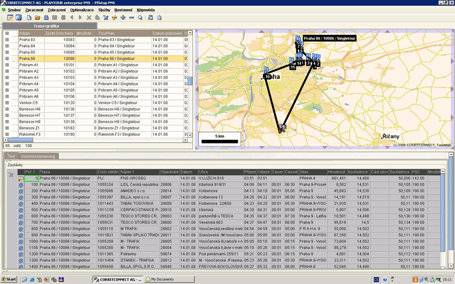The height and width of the screenshot is (284, 455).
Task: Open the Nastavení menu
Action: click(123, 10)
